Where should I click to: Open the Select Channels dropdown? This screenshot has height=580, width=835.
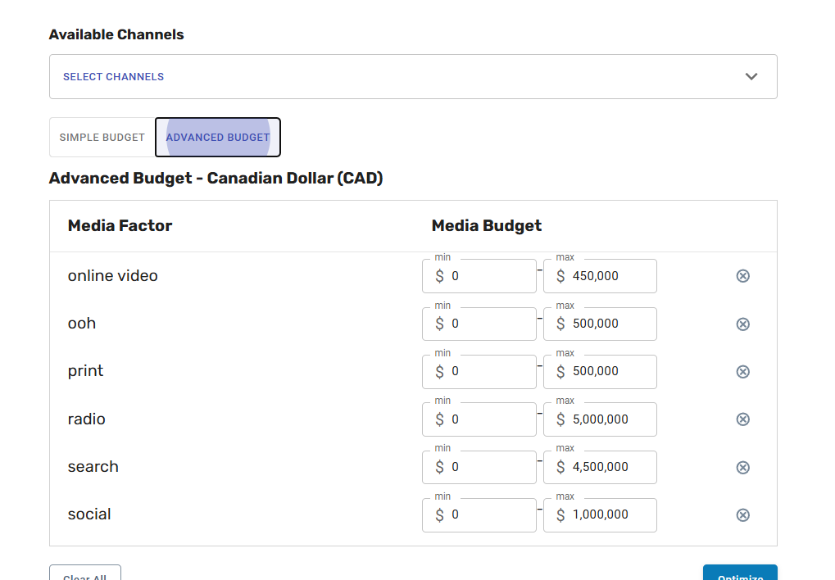(413, 77)
